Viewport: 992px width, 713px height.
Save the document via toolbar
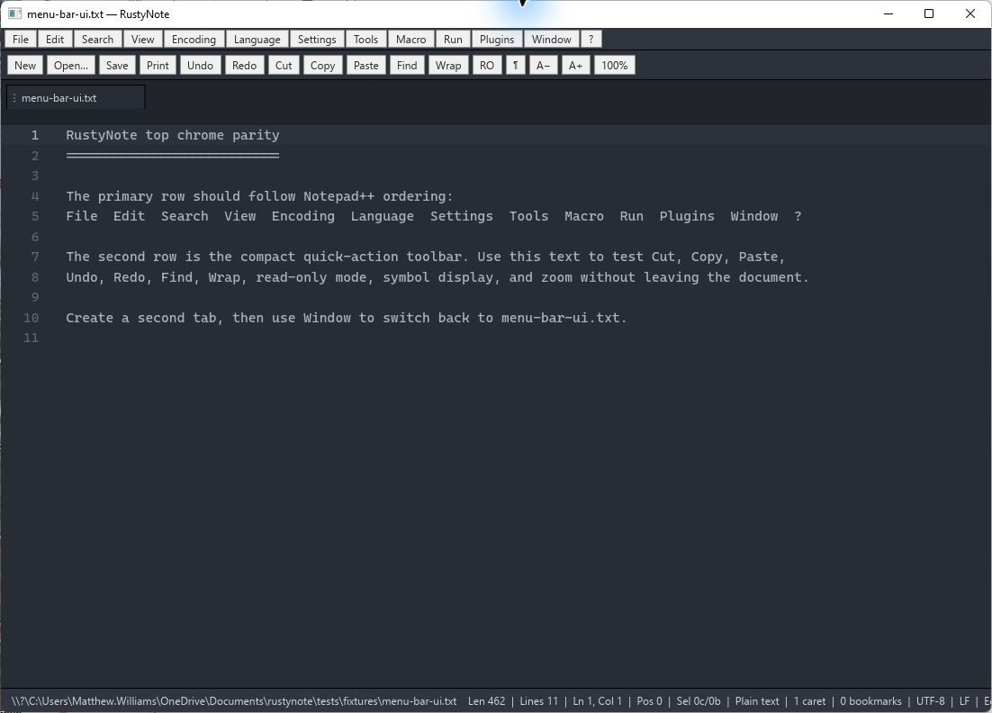point(117,65)
